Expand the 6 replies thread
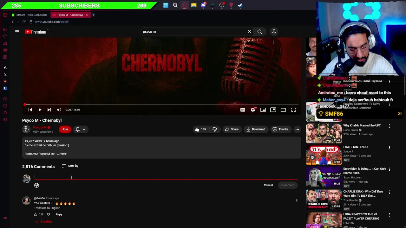The height and width of the screenshot is (228, 406). pos(43,221)
